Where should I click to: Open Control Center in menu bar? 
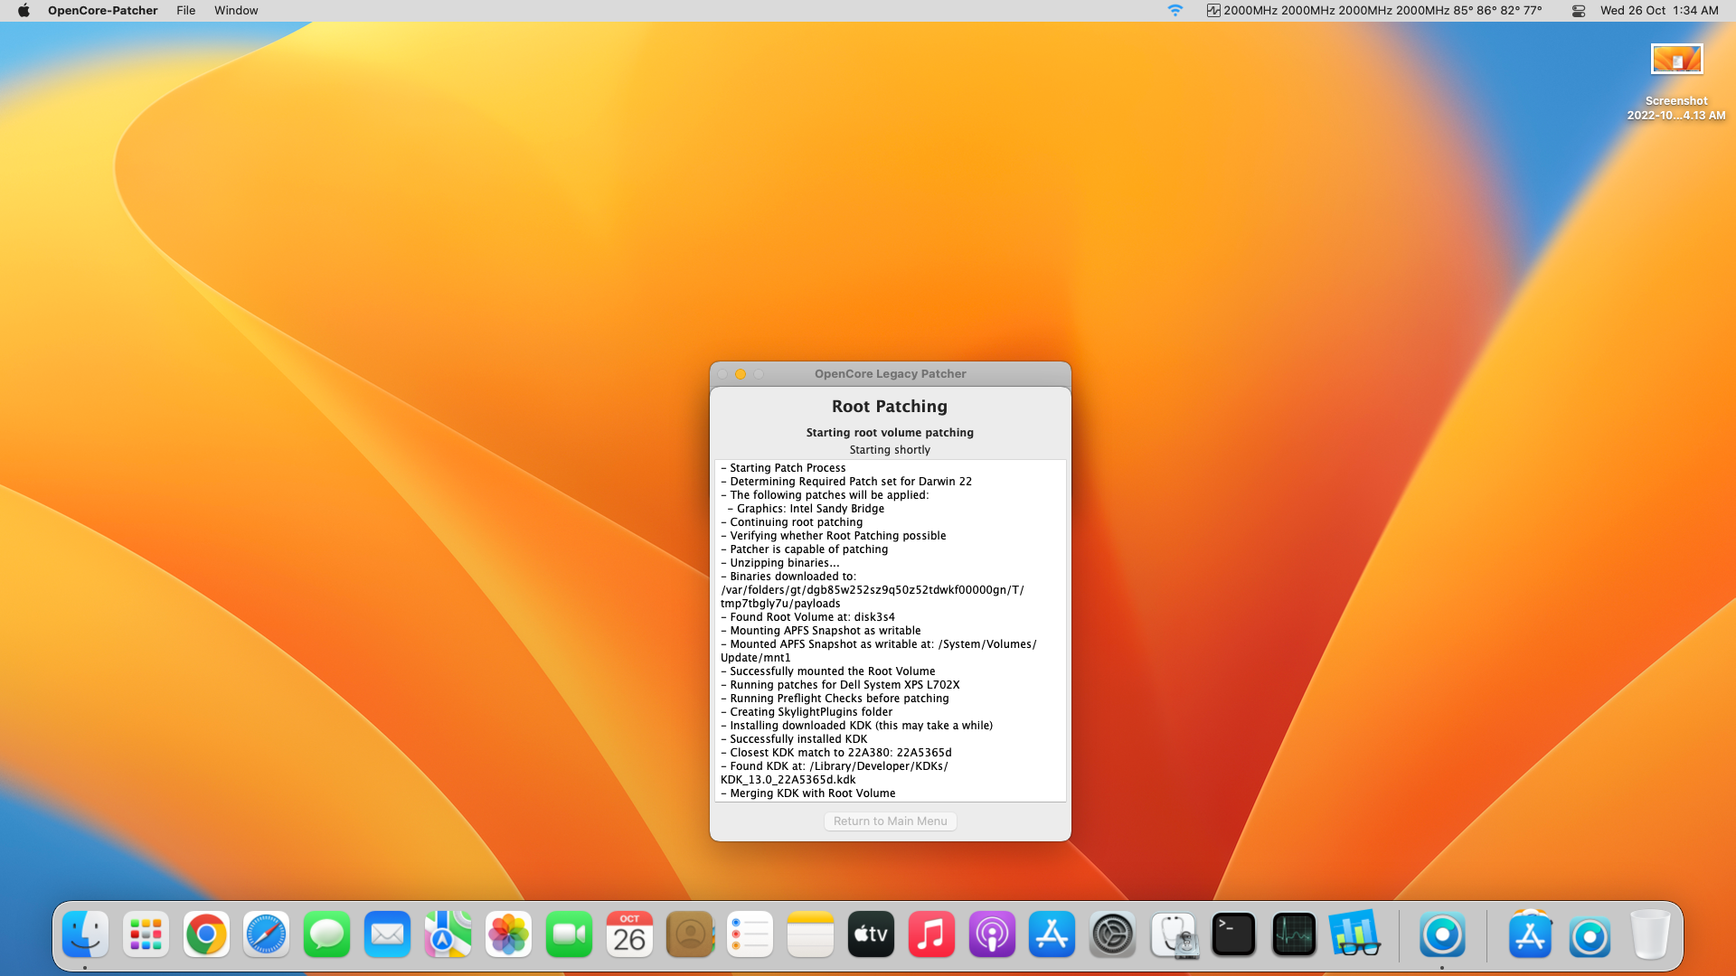coord(1579,11)
